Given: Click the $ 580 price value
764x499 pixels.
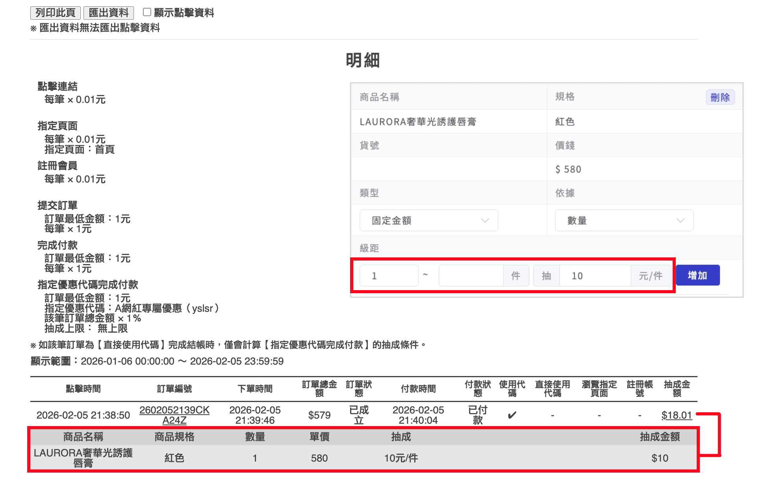Looking at the screenshot, I should [x=568, y=169].
